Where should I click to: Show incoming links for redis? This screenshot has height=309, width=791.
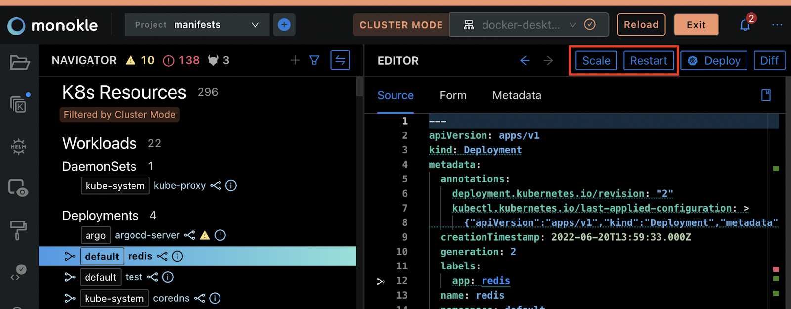70,256
